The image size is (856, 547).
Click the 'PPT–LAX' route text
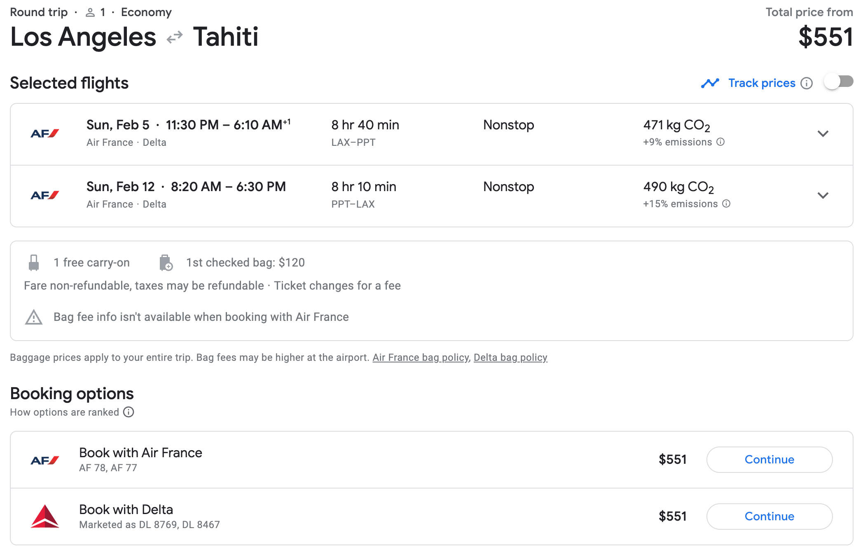(353, 204)
